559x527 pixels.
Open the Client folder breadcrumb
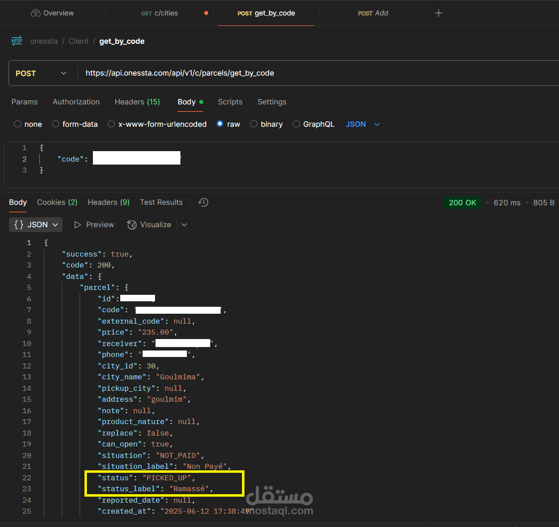(79, 41)
